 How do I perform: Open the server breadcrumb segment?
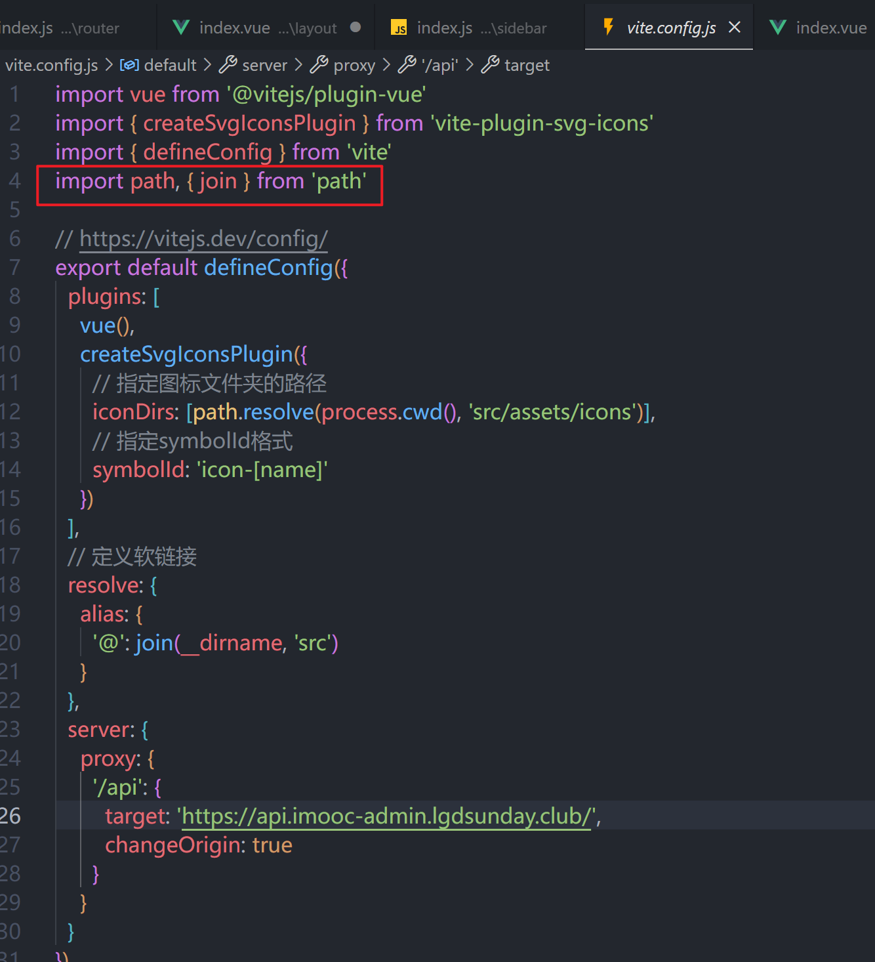pyautogui.click(x=264, y=65)
